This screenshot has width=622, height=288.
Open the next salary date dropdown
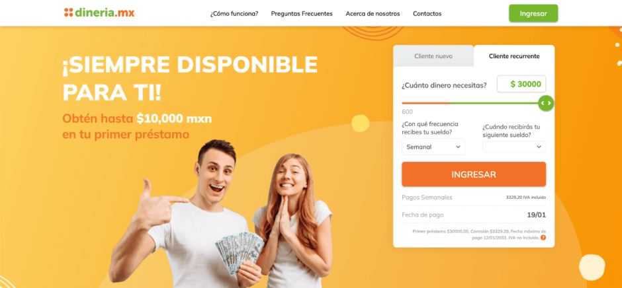pos(514,147)
